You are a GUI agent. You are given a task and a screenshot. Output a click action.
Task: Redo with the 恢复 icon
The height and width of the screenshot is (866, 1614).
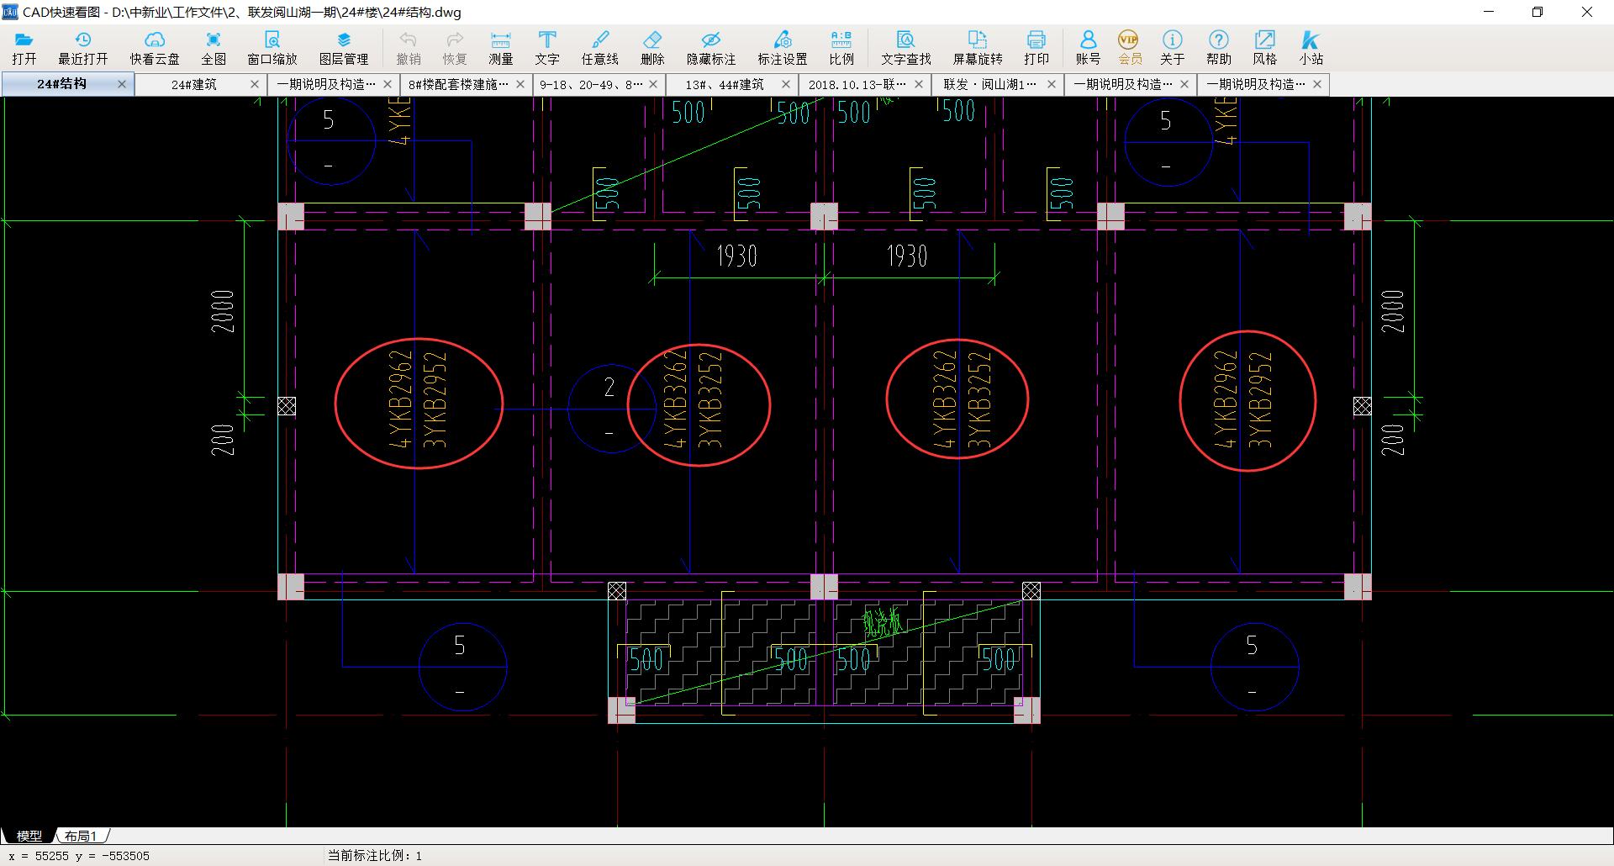[x=455, y=48]
